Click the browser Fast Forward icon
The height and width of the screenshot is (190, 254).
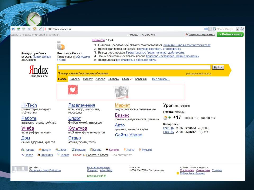point(29,29)
